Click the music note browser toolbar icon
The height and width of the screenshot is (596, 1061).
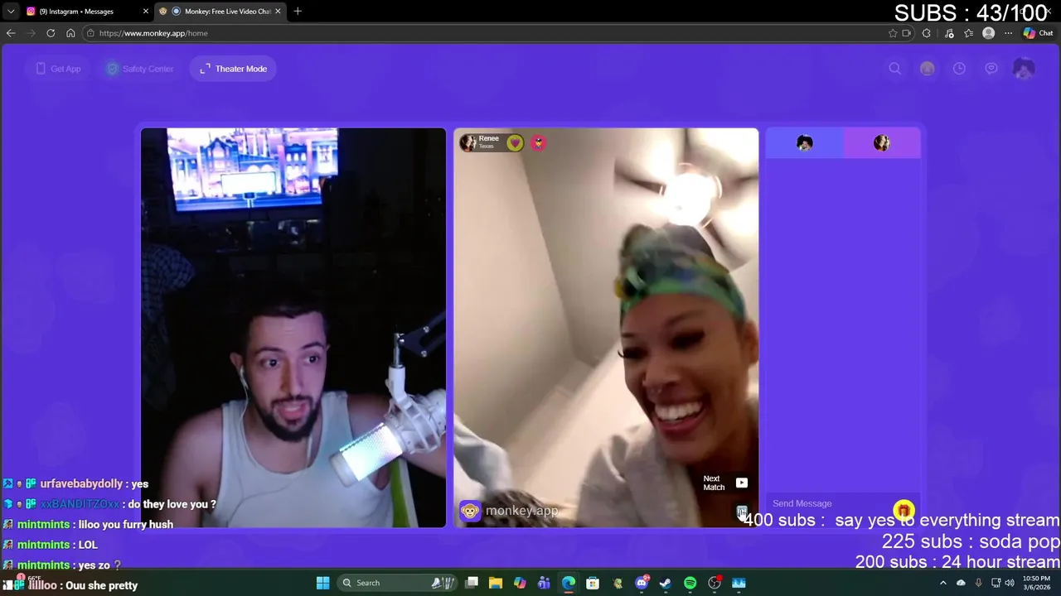[949, 33]
